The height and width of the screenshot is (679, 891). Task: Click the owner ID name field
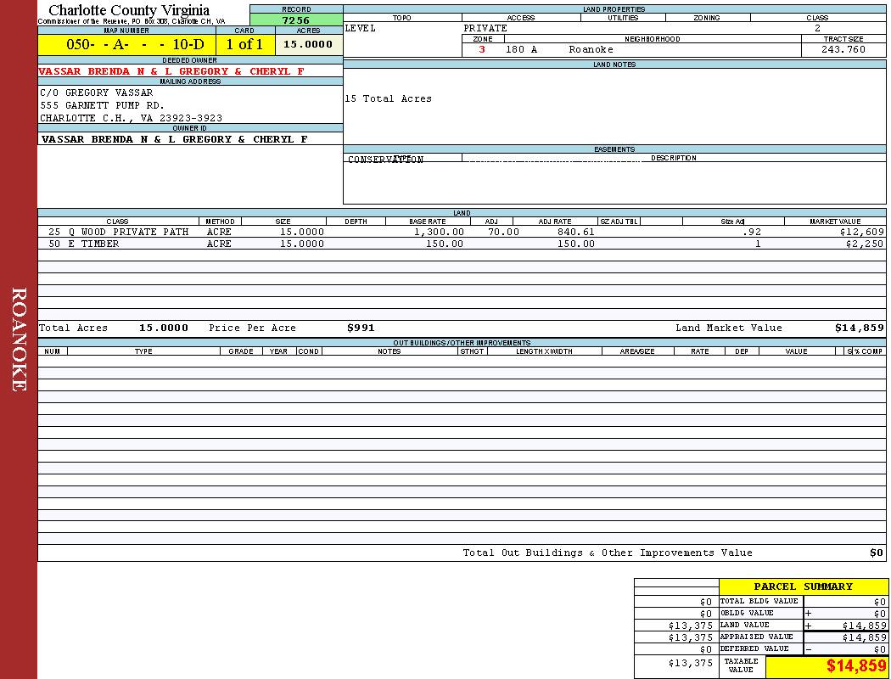(174, 139)
